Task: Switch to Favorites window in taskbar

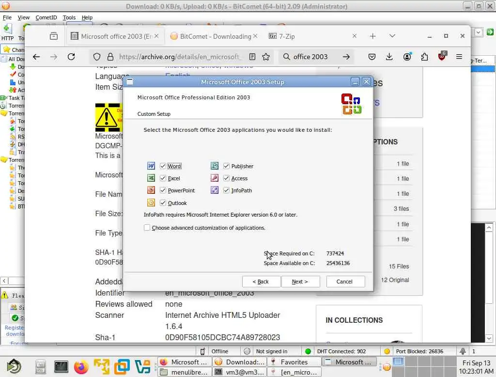Action: [294, 362]
